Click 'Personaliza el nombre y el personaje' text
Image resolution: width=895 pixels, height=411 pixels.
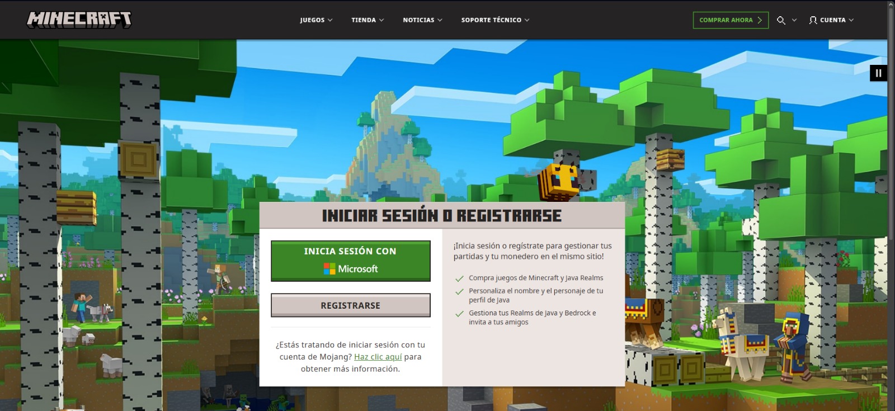(x=536, y=295)
